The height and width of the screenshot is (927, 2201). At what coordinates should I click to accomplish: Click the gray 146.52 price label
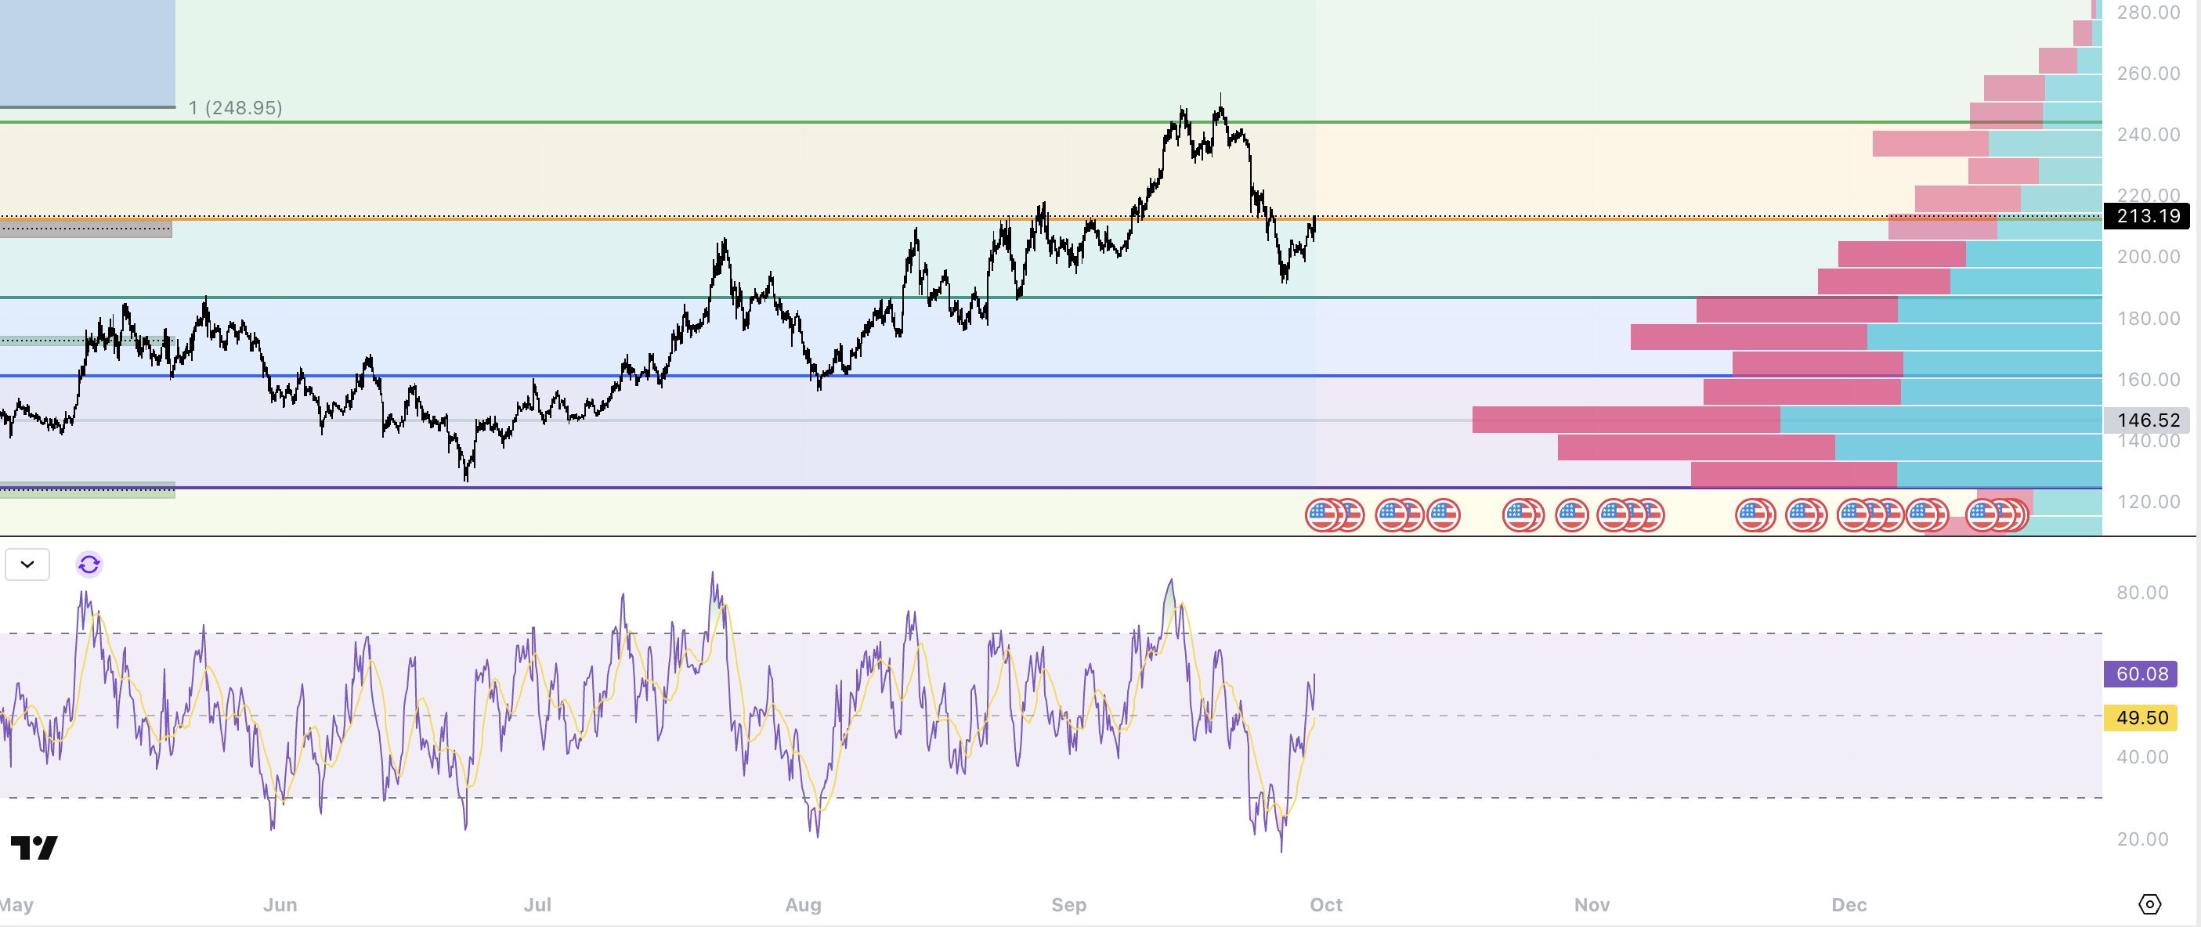(2147, 420)
